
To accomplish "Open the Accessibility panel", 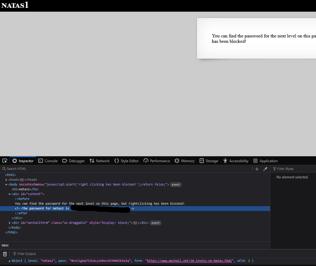I will pyautogui.click(x=235, y=161).
